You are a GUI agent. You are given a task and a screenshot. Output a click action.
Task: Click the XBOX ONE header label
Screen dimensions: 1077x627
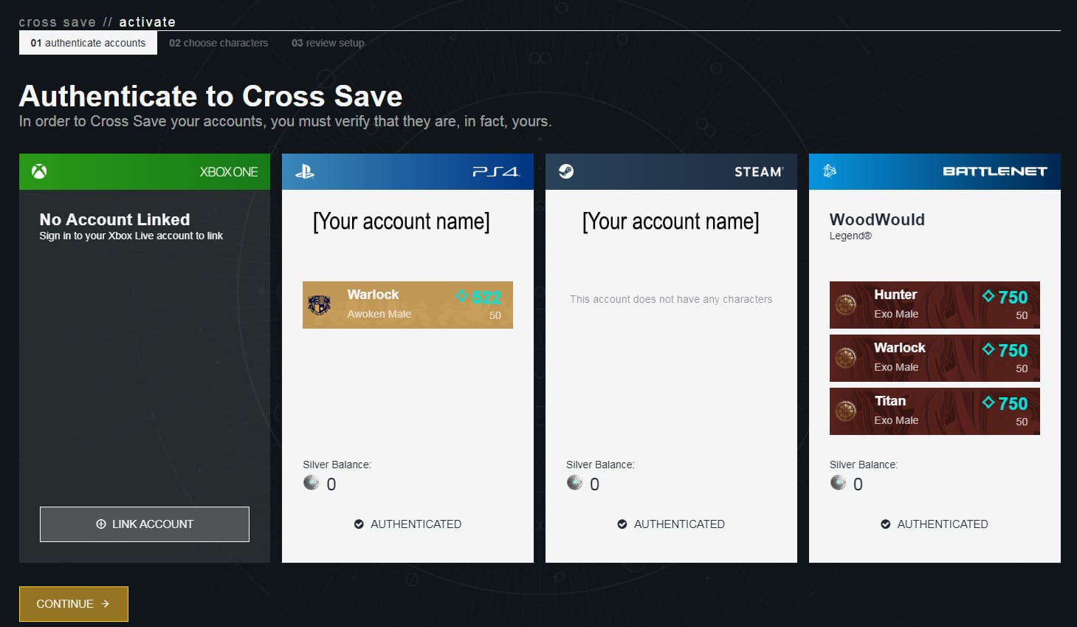pyautogui.click(x=229, y=172)
